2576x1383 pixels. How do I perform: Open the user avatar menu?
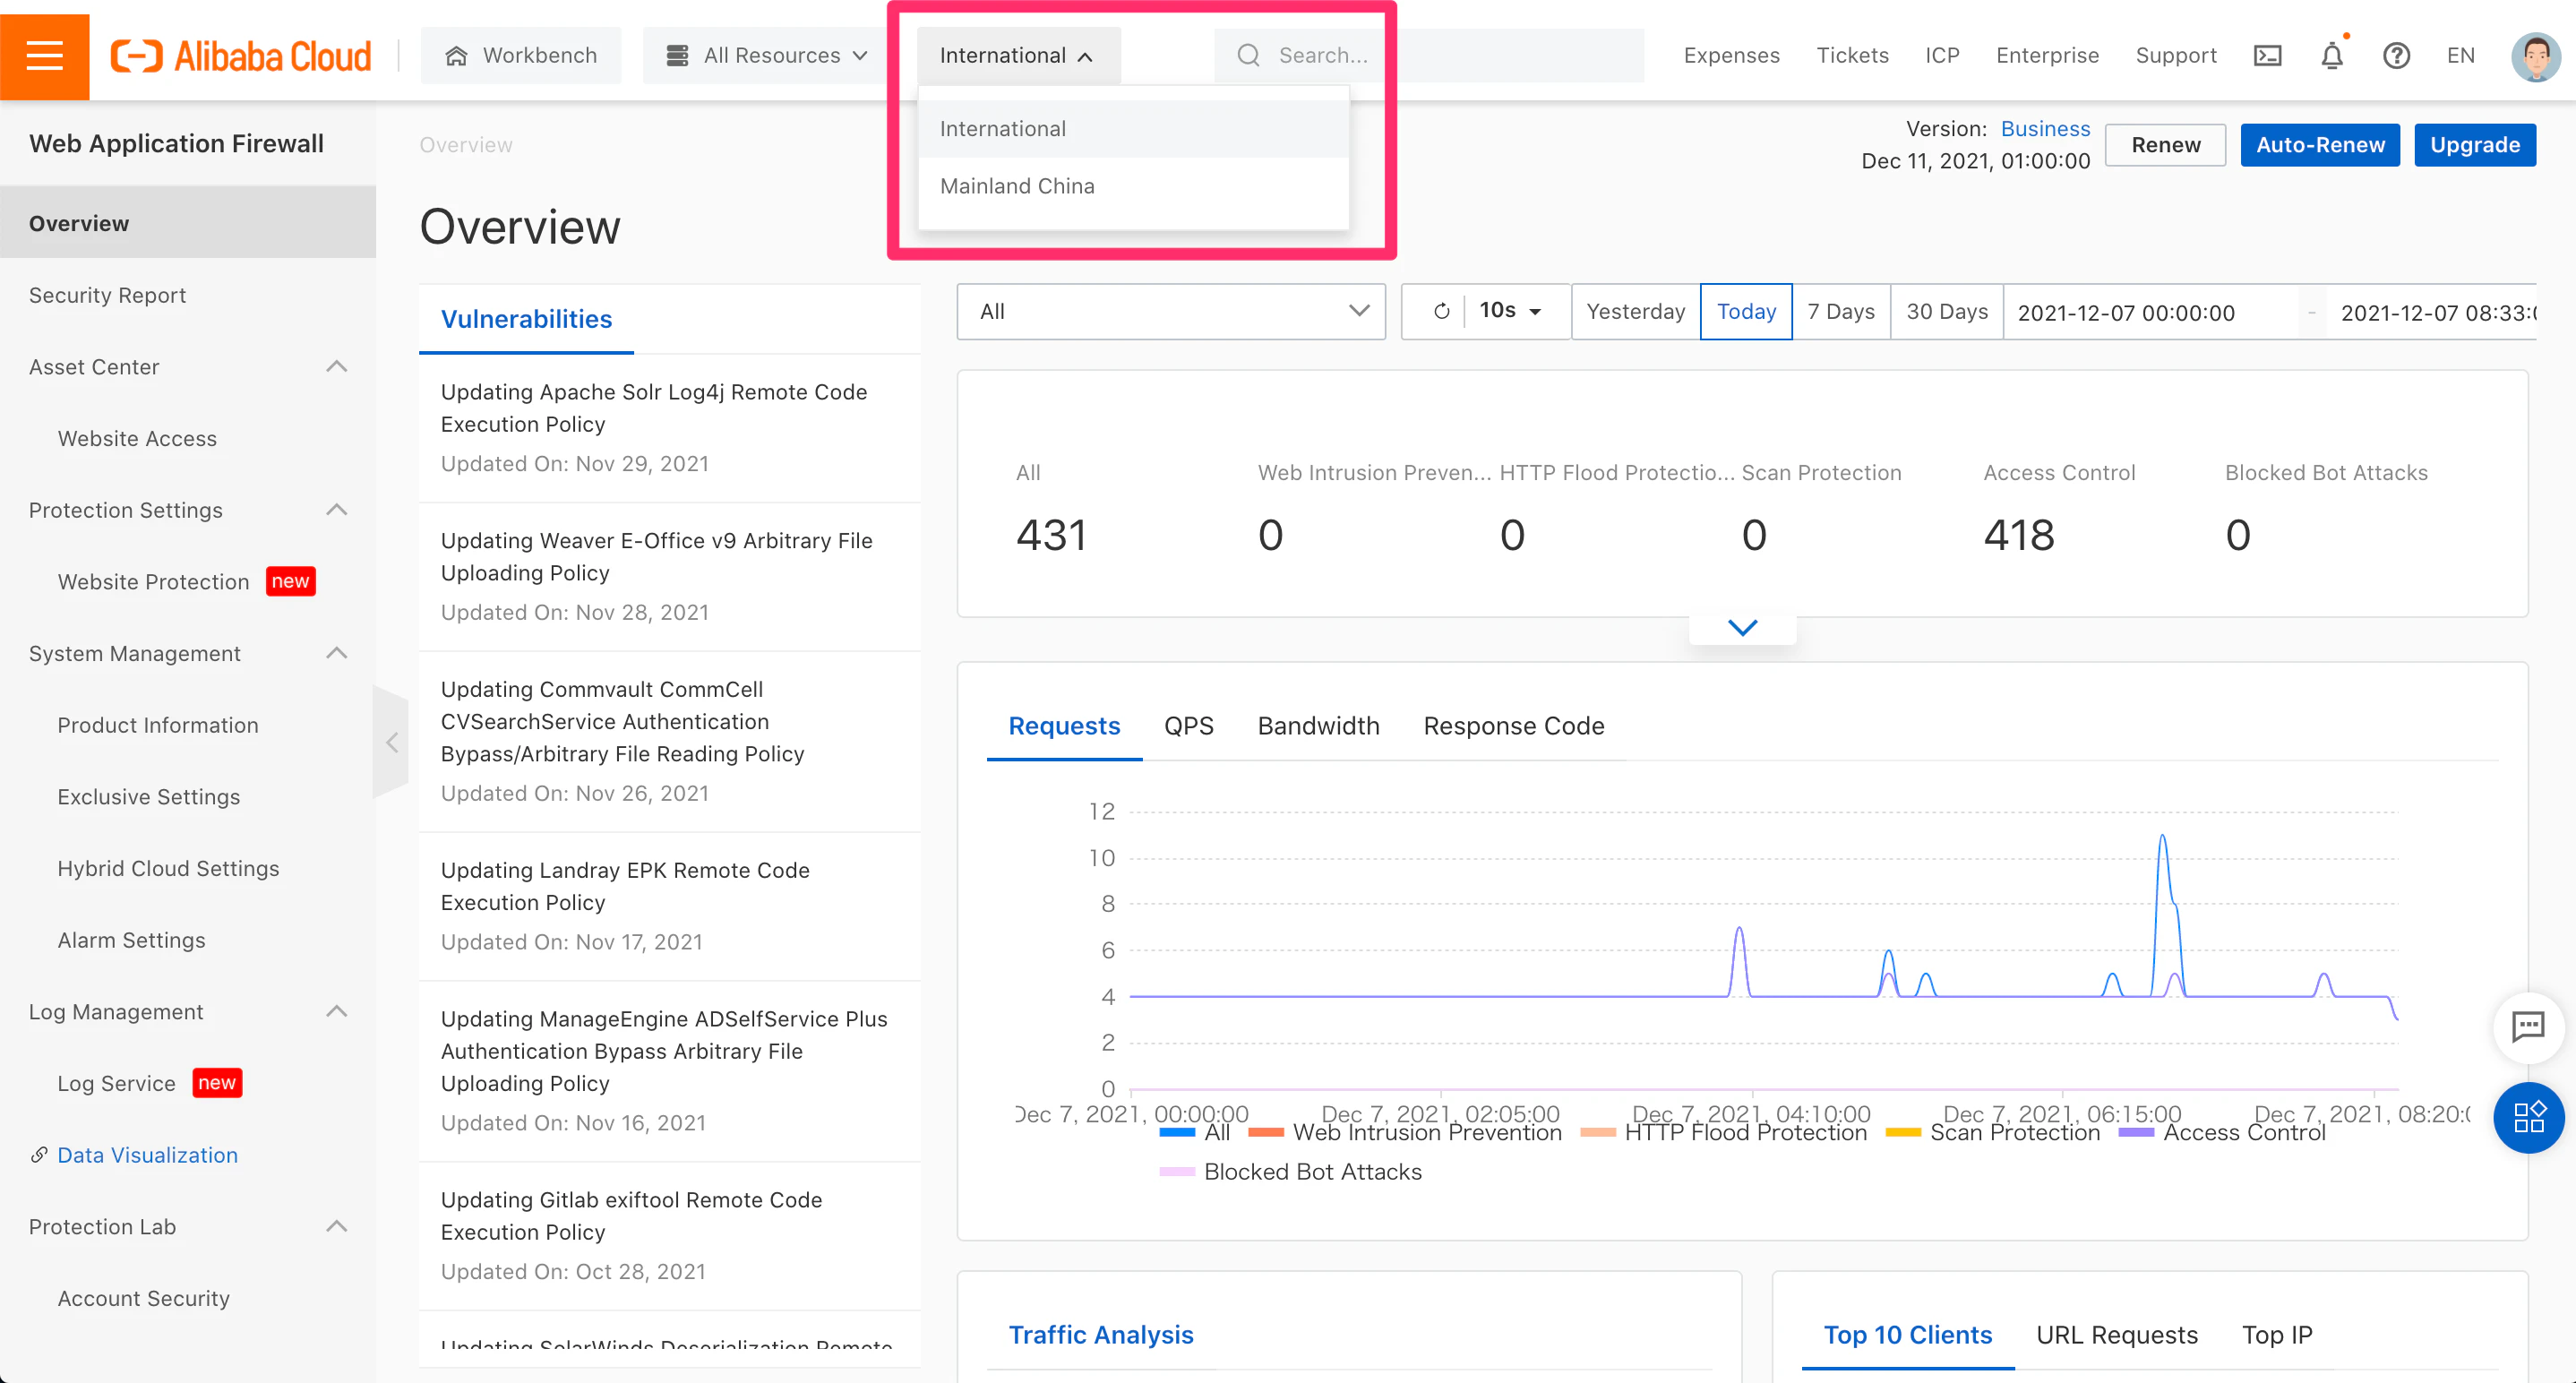click(2534, 56)
